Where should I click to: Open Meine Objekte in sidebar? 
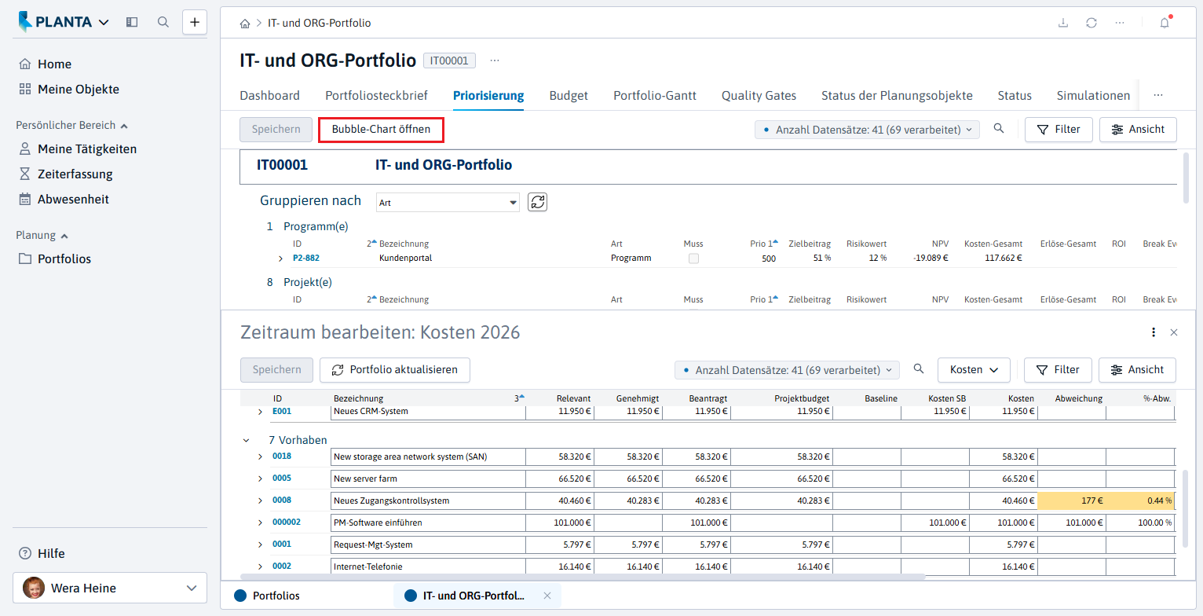point(79,89)
